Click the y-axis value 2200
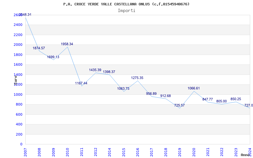Viewport: 253px width, 158px height. click(18, 35)
